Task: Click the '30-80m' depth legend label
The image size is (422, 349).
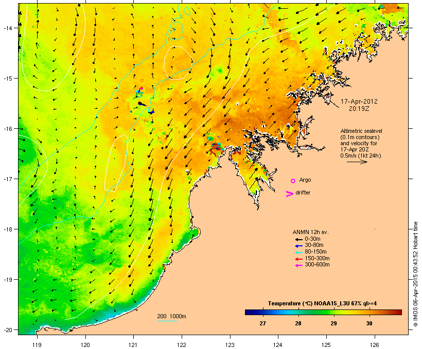Action: click(314, 245)
